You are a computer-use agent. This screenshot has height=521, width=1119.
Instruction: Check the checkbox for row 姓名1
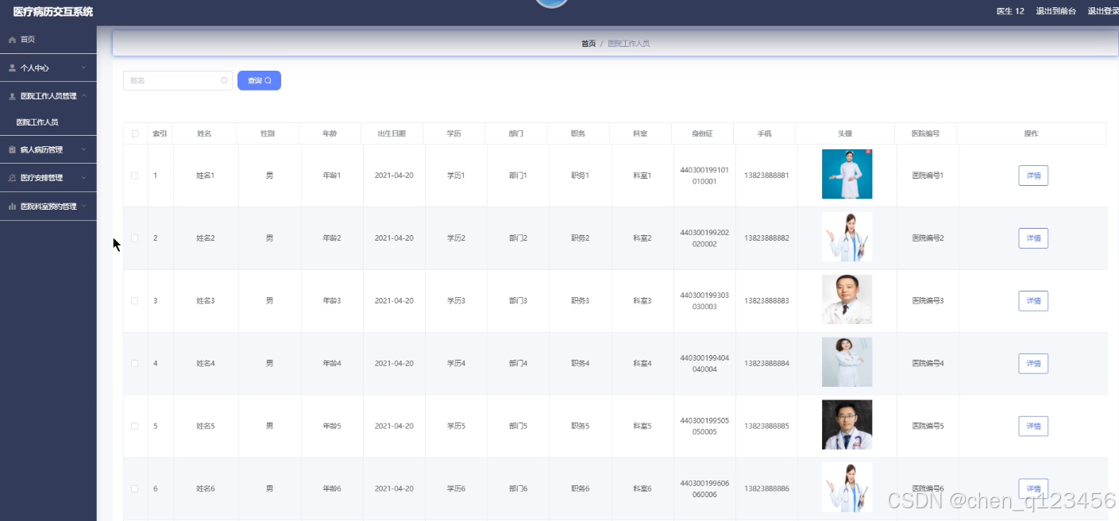click(x=134, y=176)
